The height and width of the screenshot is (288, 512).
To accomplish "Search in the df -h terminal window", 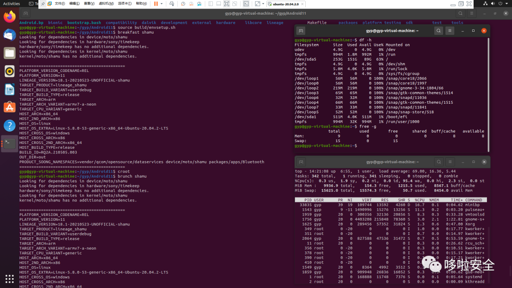I will (439, 31).
